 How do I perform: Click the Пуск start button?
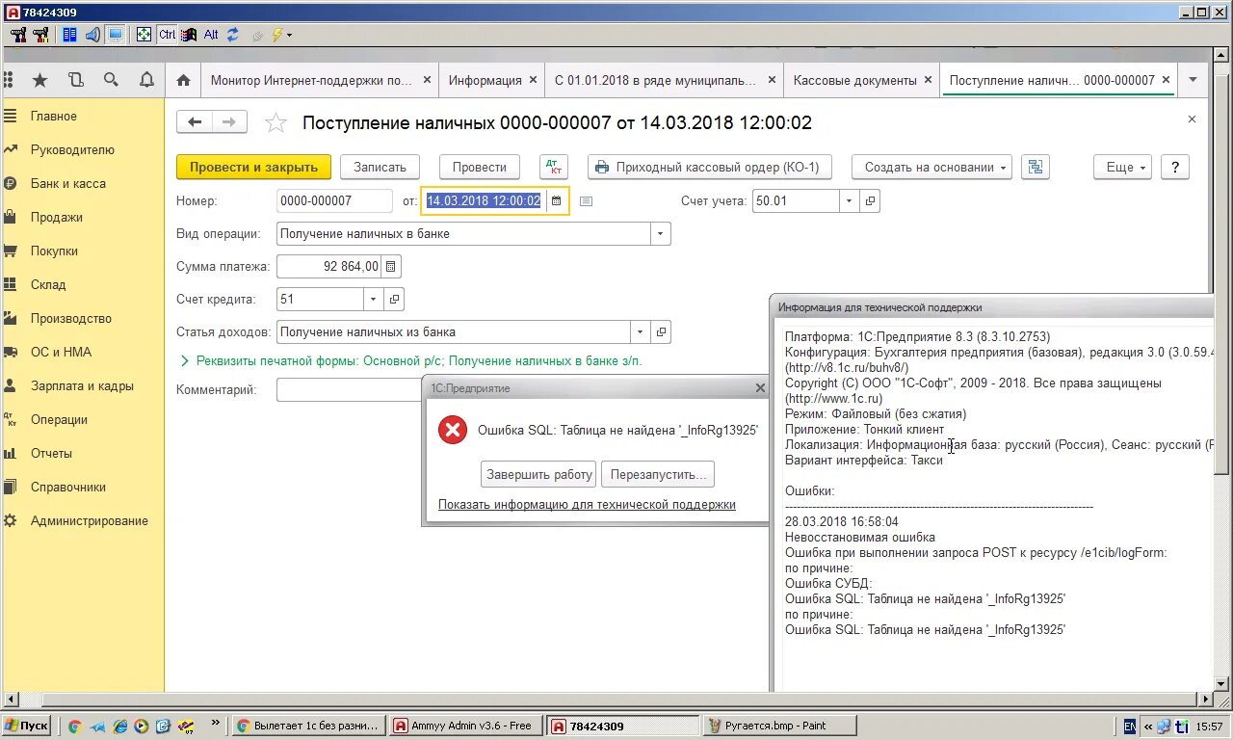(27, 726)
